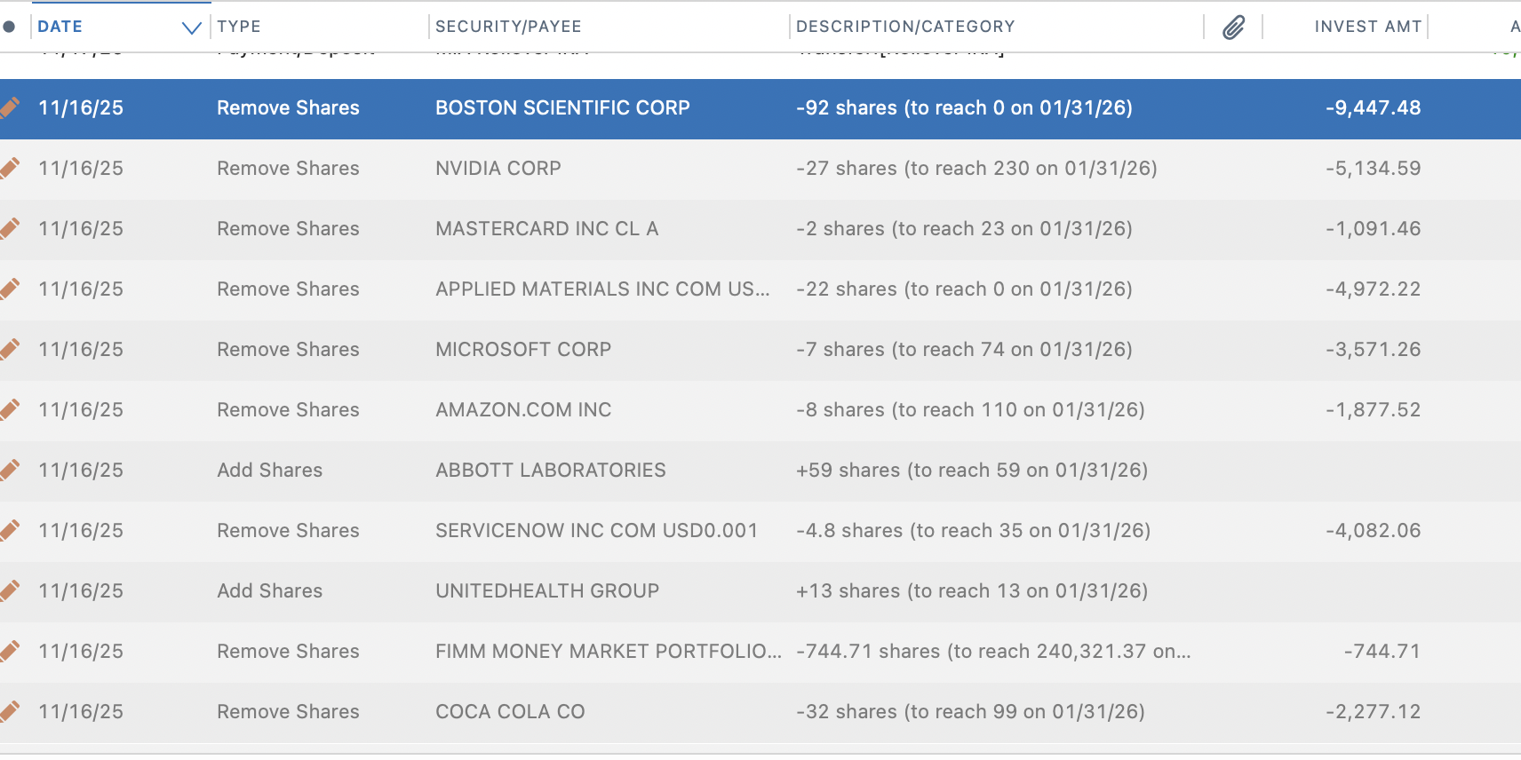Click '-2 shares (to reach 23' description
1521x760 pixels.
[964, 229]
